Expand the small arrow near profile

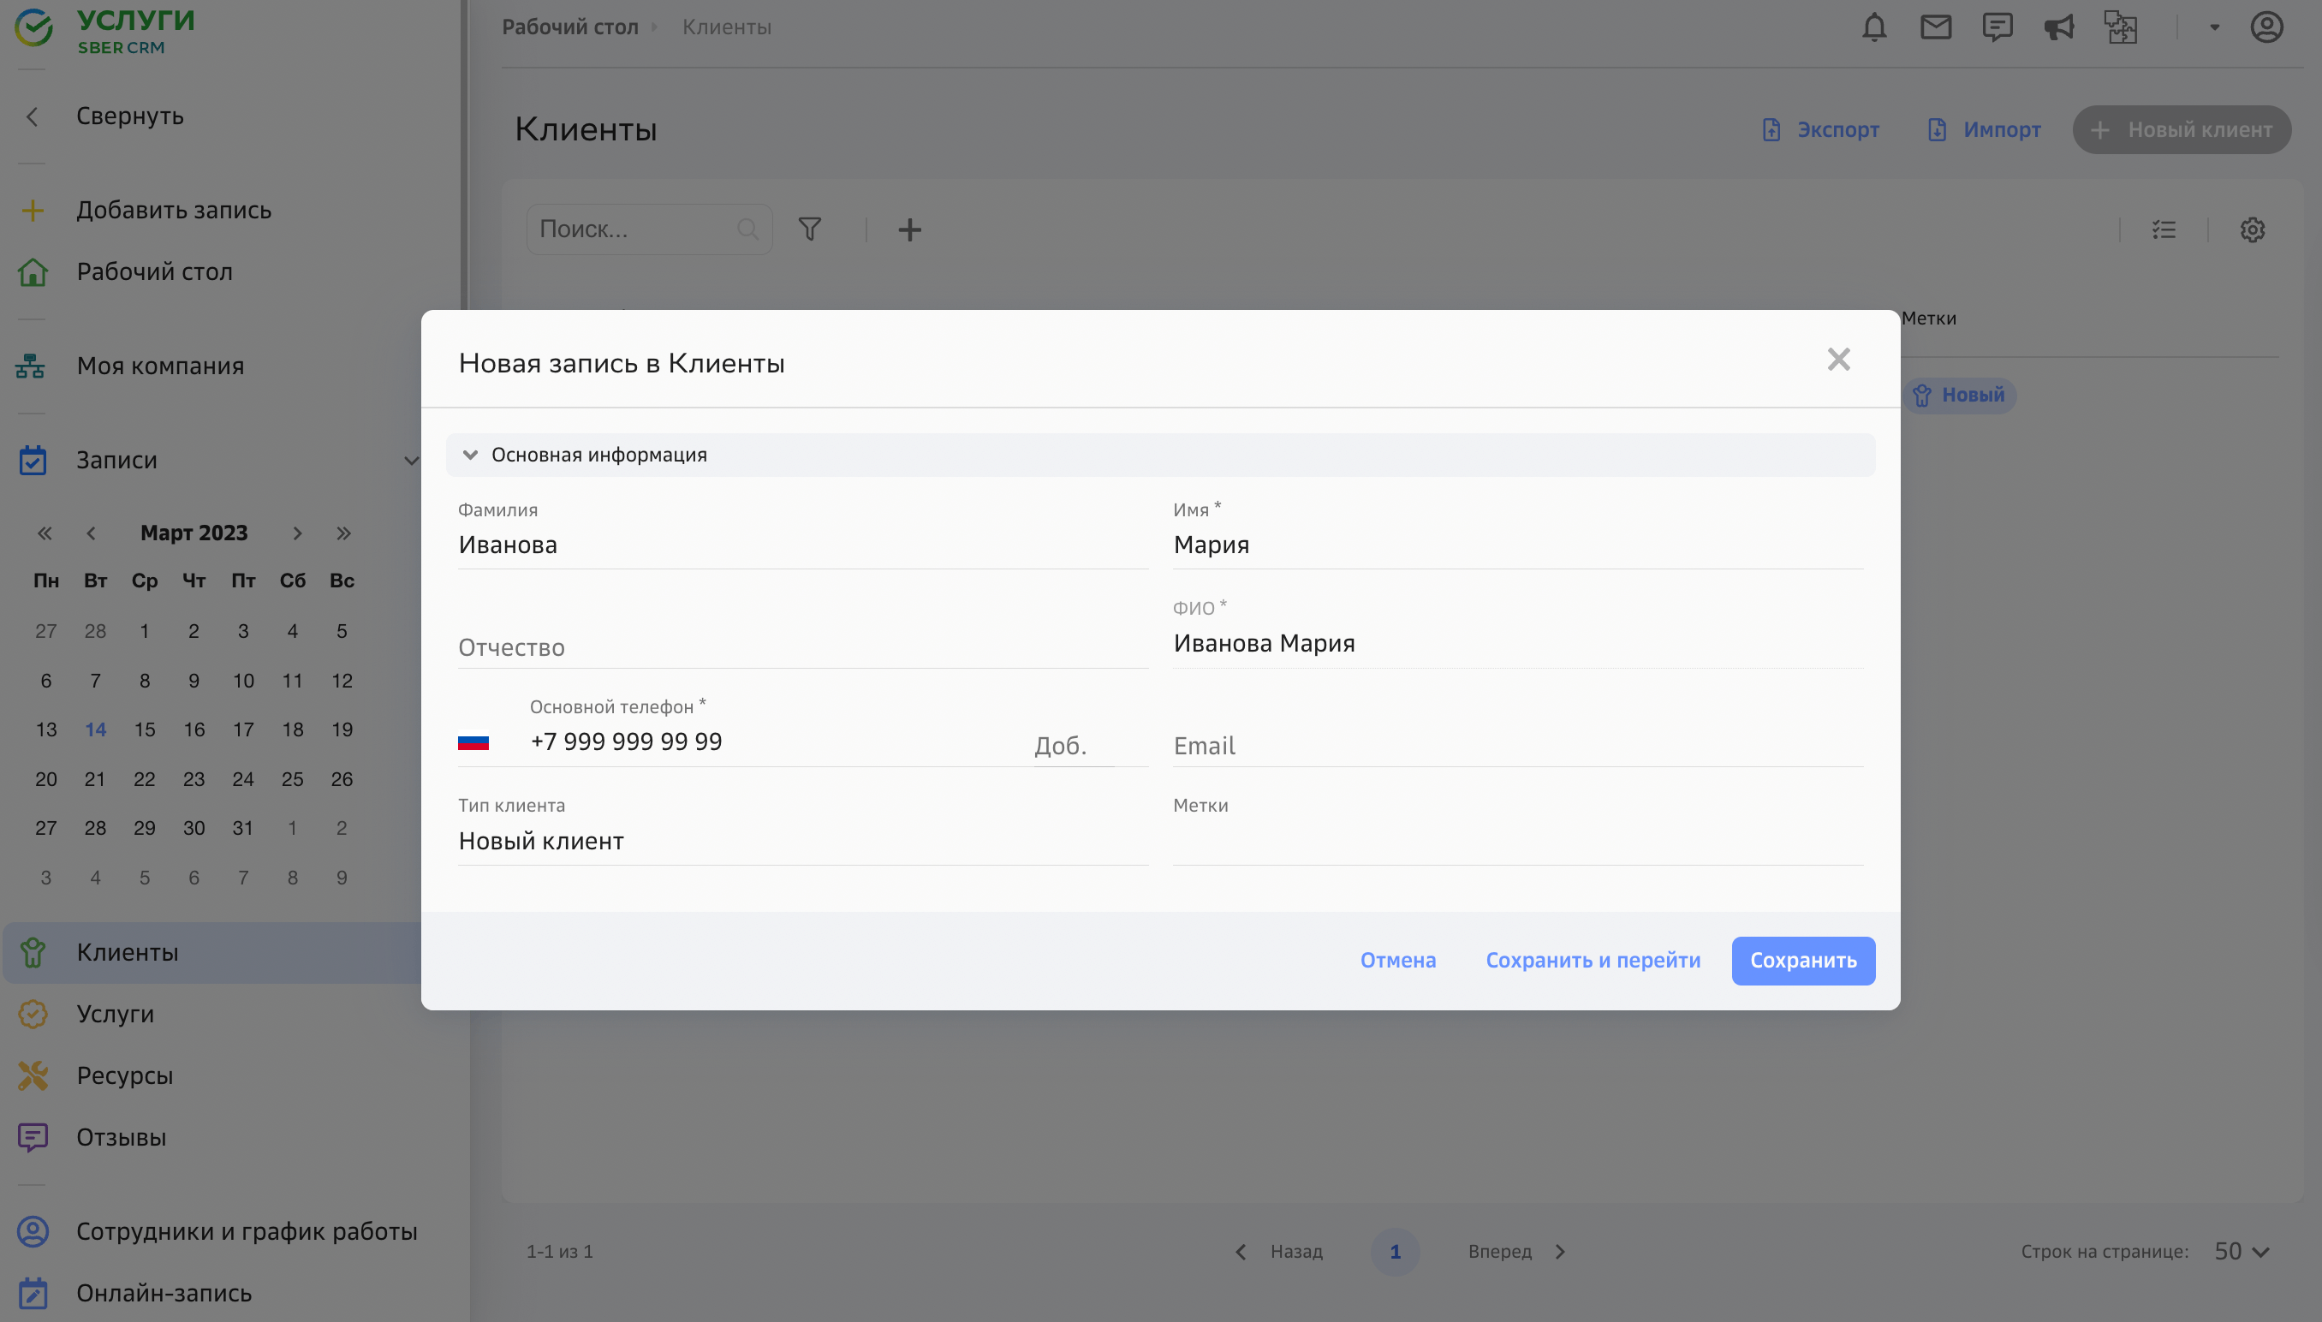pyautogui.click(x=2214, y=27)
